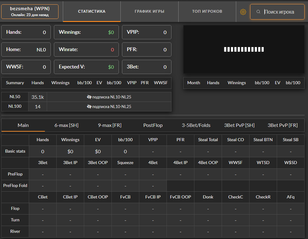The height and width of the screenshot is (239, 308).
Task: Click the Squeeze column header
Action: (x=125, y=163)
